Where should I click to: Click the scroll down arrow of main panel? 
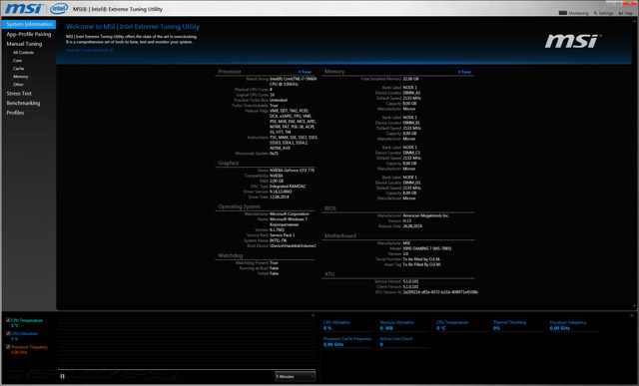click(635, 306)
